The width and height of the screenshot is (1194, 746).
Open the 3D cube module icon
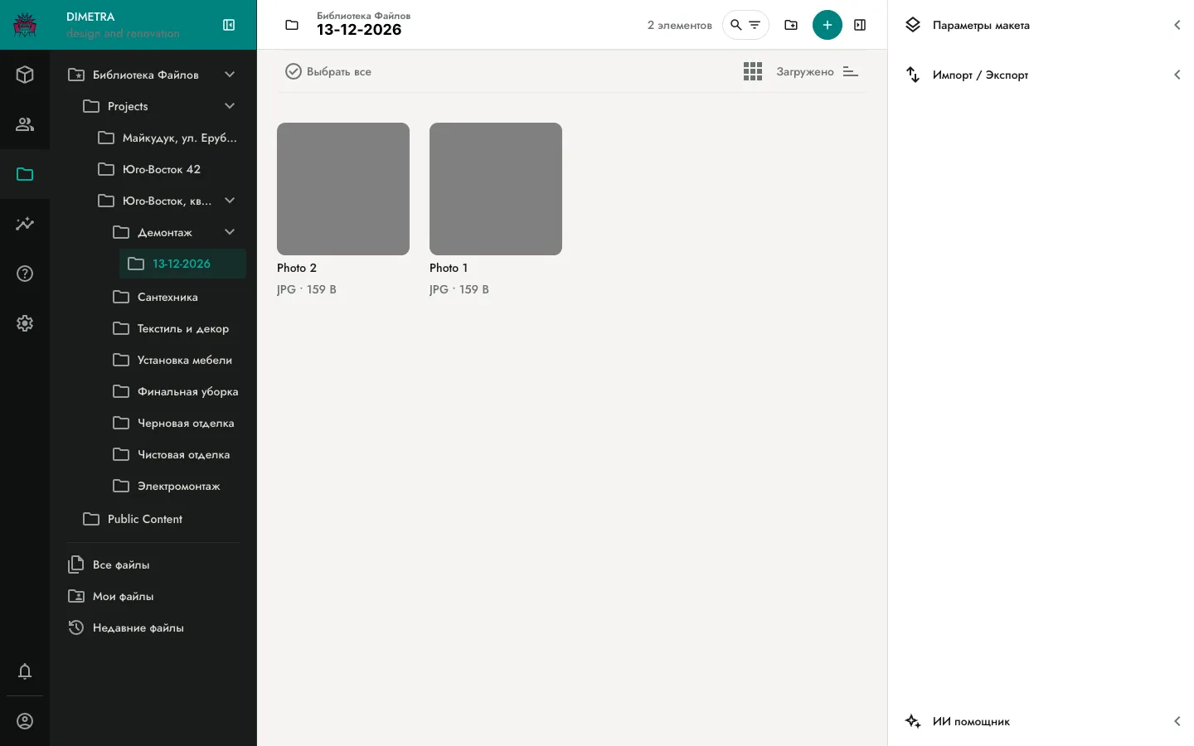coord(25,75)
